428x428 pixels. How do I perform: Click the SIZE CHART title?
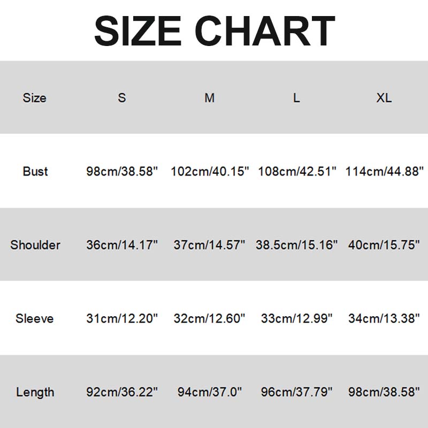214,30
